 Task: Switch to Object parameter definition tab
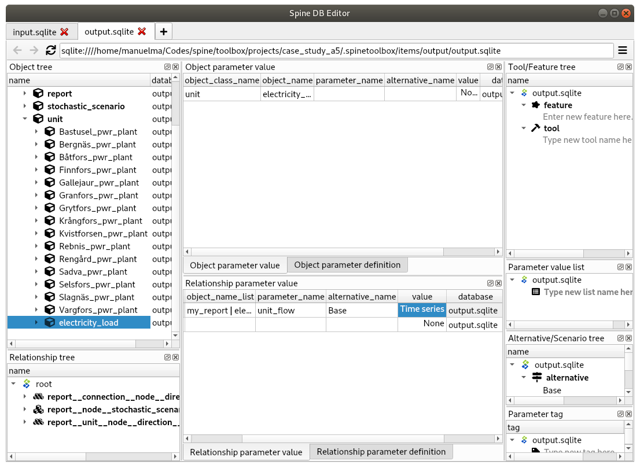347,265
